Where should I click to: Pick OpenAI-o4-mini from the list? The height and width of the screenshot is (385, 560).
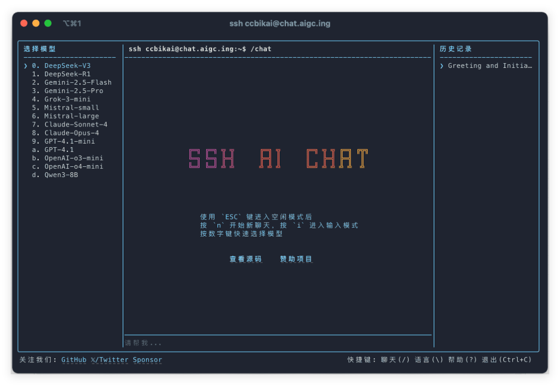[67, 166]
